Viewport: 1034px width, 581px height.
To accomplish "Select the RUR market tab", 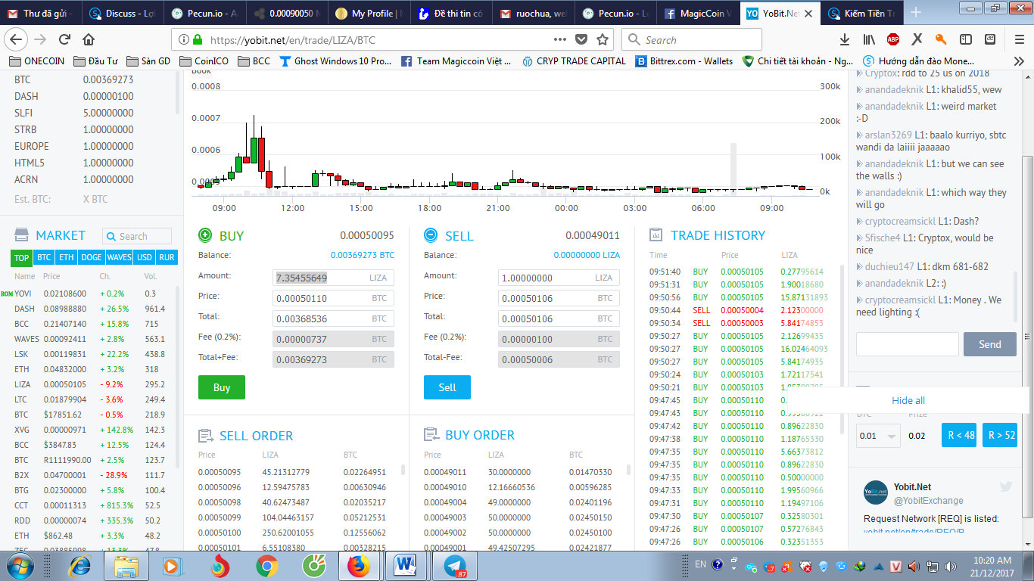I will (167, 257).
